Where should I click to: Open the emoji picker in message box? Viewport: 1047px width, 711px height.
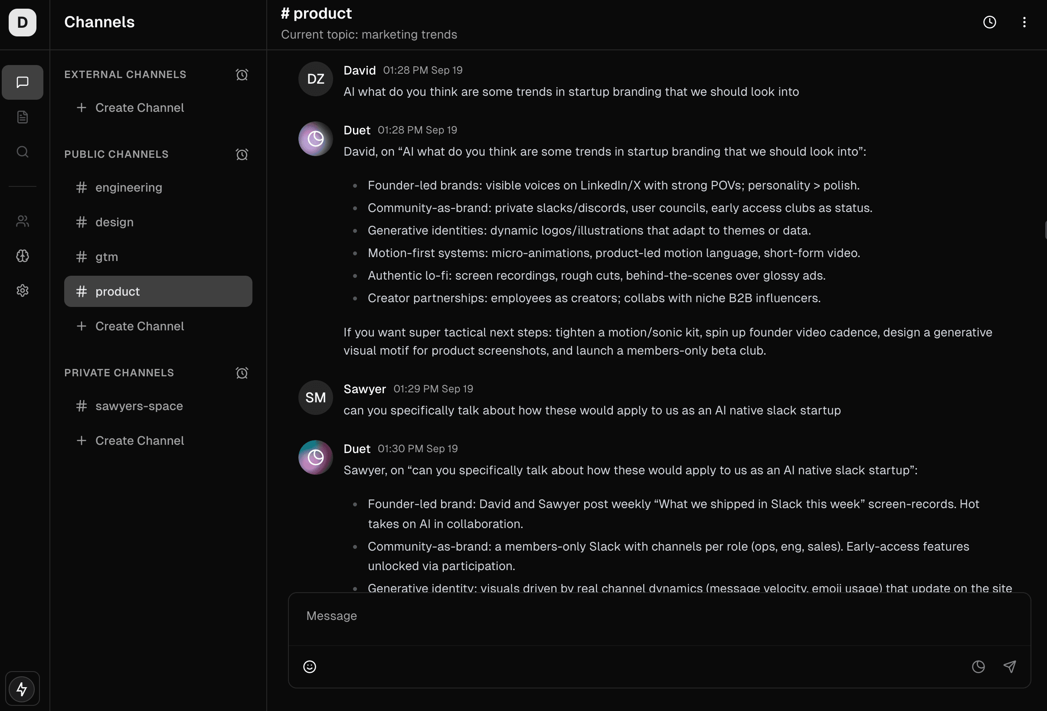coord(310,666)
